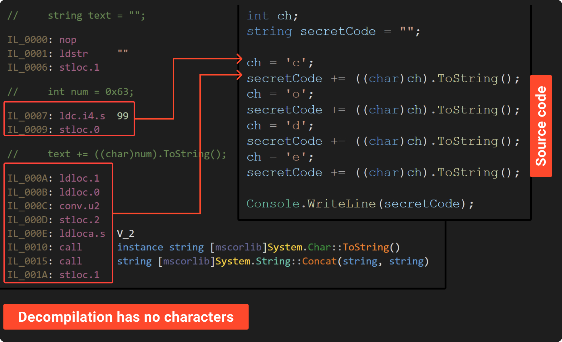Image resolution: width=562 pixels, height=342 pixels.
Task: Select the ch = 'e' assignment
Action: click(280, 157)
